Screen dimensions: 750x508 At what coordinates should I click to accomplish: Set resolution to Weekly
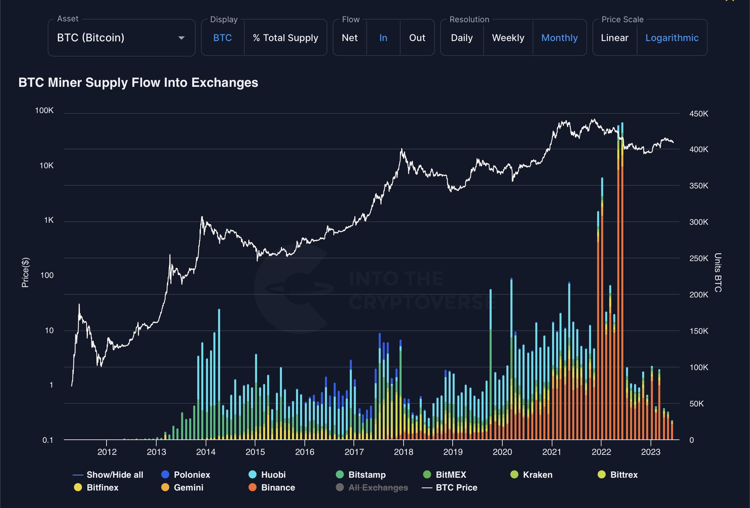(x=508, y=38)
